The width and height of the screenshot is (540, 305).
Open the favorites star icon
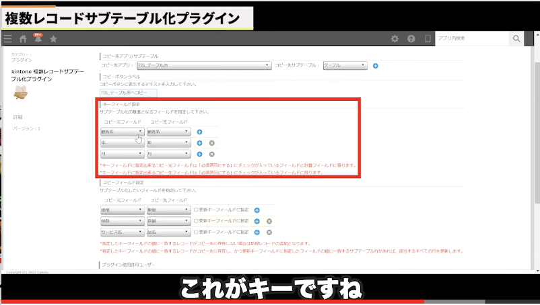point(53,39)
